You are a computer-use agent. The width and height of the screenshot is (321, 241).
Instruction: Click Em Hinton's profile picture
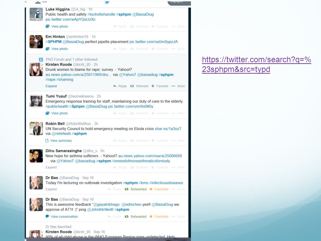36,42
